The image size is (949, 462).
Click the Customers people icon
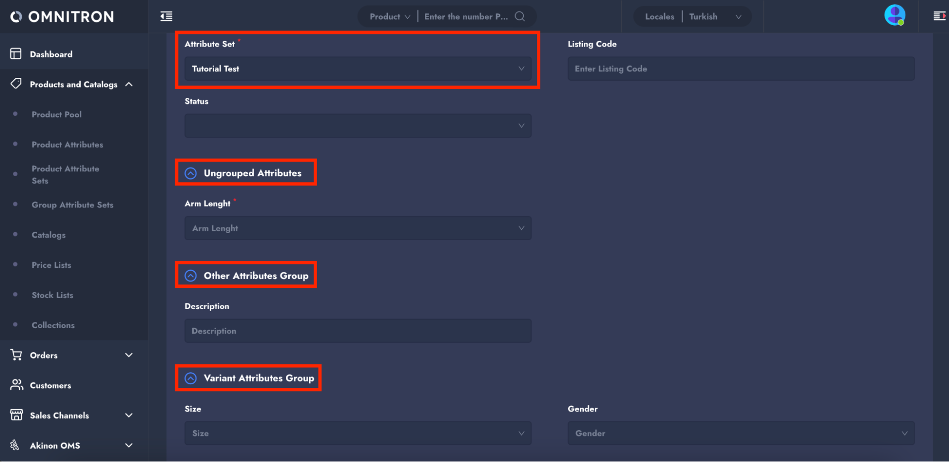(16, 385)
